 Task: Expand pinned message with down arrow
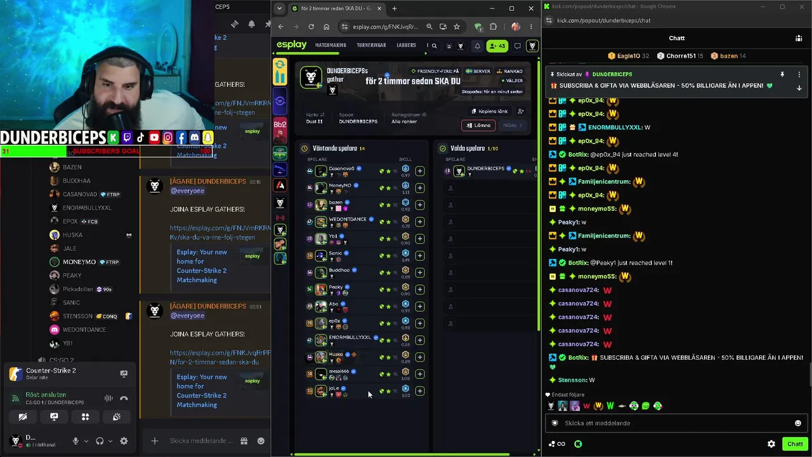coord(799,88)
